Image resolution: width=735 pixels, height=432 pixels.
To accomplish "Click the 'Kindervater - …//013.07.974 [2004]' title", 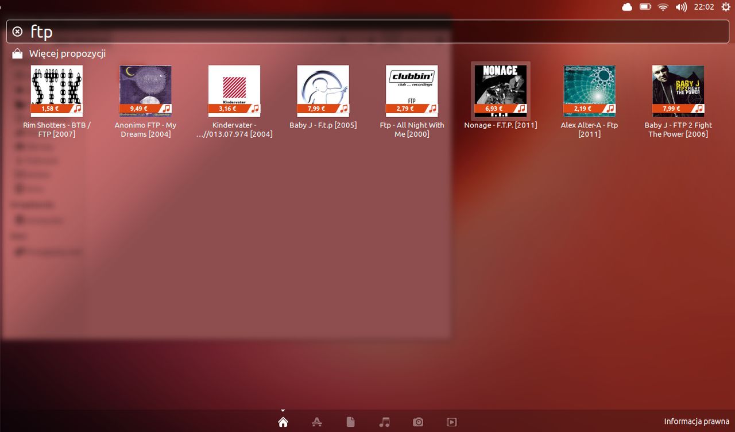I will click(x=234, y=129).
